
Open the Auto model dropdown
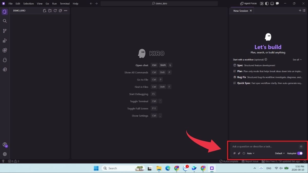point(251,153)
